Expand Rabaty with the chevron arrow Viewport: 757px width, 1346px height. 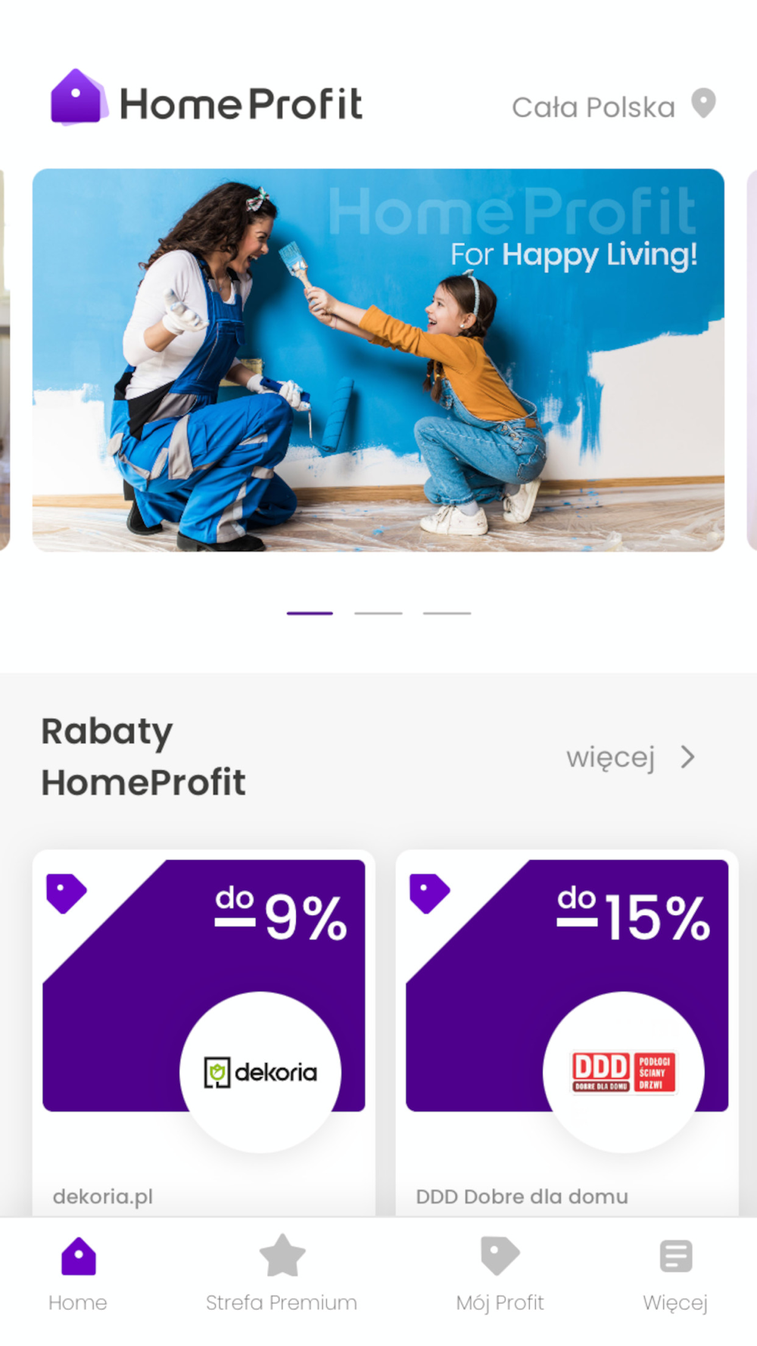click(x=687, y=757)
